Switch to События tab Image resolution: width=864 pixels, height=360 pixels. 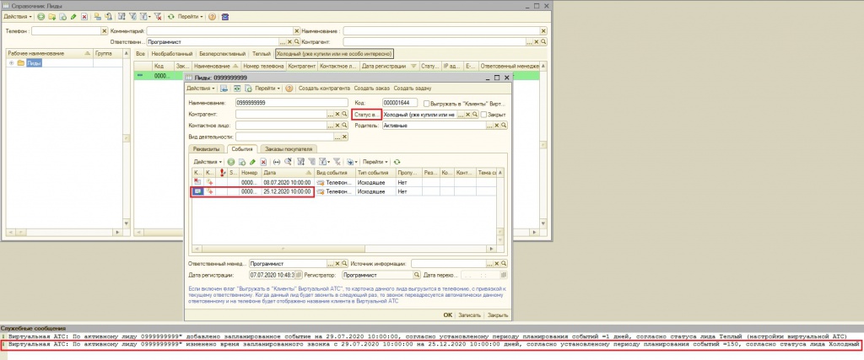(242, 148)
